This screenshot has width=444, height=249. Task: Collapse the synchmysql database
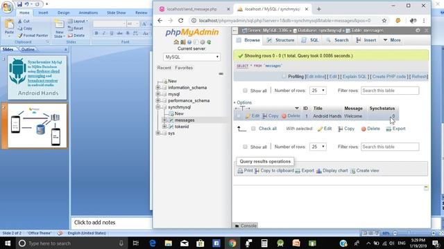[x=158, y=107]
